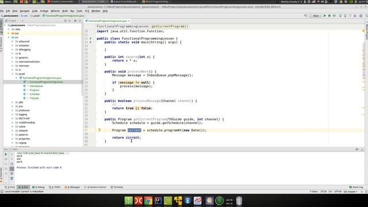This screenshot has height=207, width=368.
Task: Click the UTF-8 encoding in status bar
Action: click(338, 191)
